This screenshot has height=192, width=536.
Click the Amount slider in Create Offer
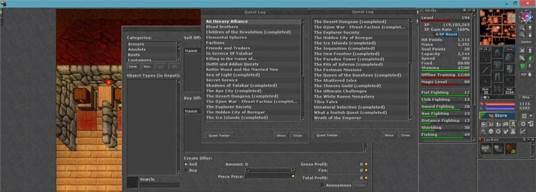click(x=270, y=170)
